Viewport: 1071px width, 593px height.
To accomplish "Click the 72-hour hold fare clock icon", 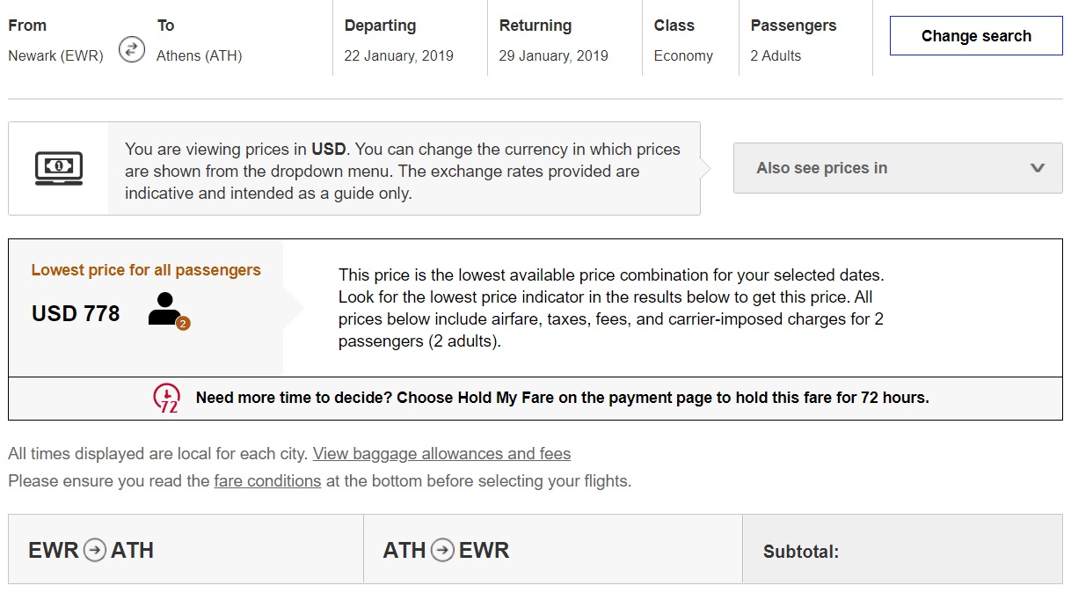I will pos(166,399).
